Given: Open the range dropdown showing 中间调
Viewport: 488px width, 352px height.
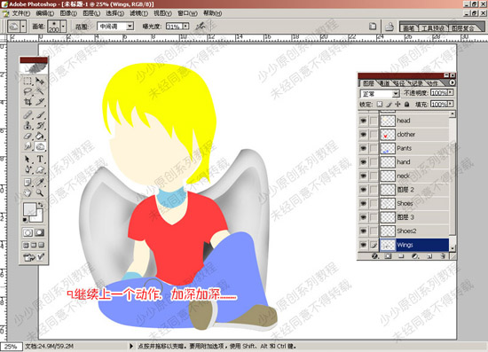Looking at the screenshot, I should 115,27.
